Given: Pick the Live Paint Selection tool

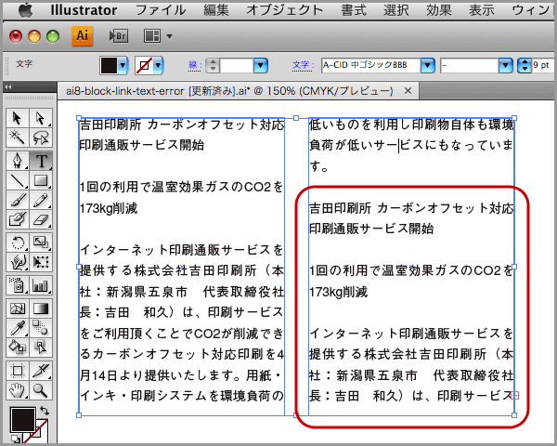Looking at the screenshot, I should [41, 348].
